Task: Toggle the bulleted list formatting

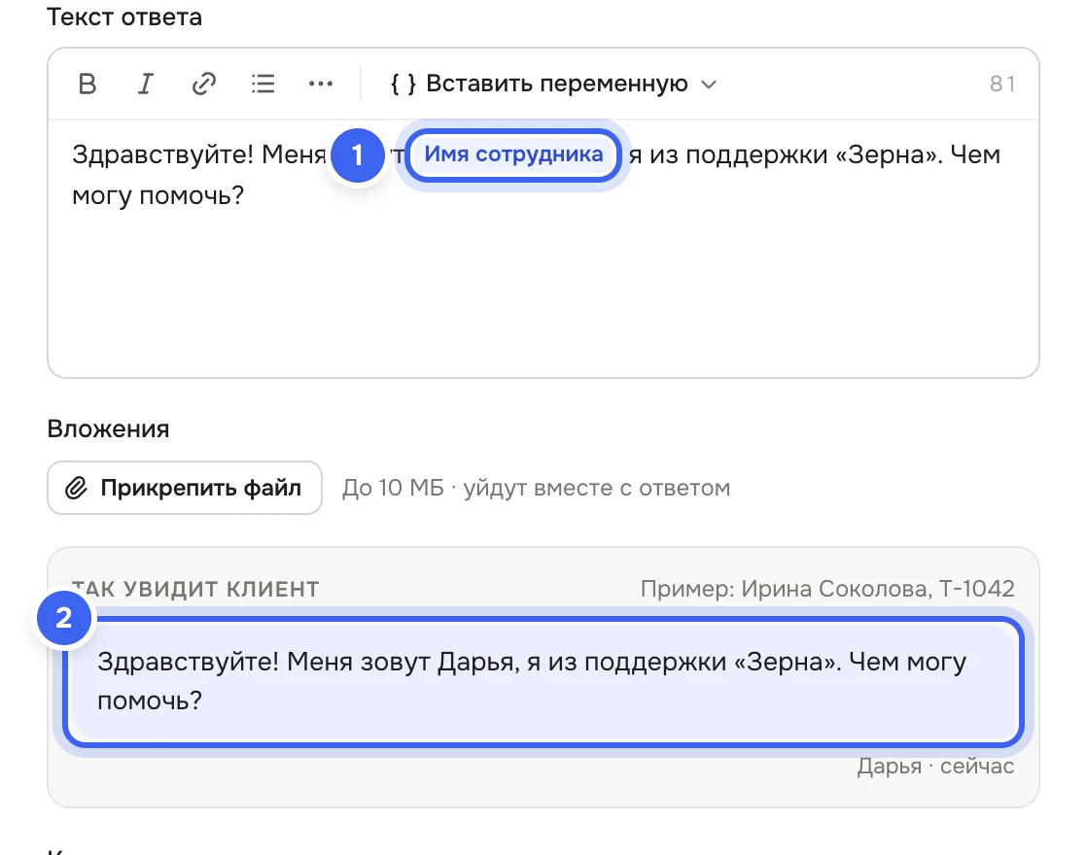Action: pos(263,84)
